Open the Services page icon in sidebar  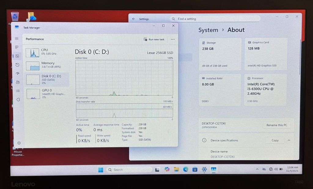click(18, 99)
